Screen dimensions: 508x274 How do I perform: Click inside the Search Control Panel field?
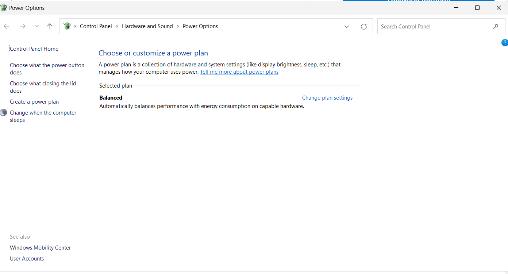[420, 26]
